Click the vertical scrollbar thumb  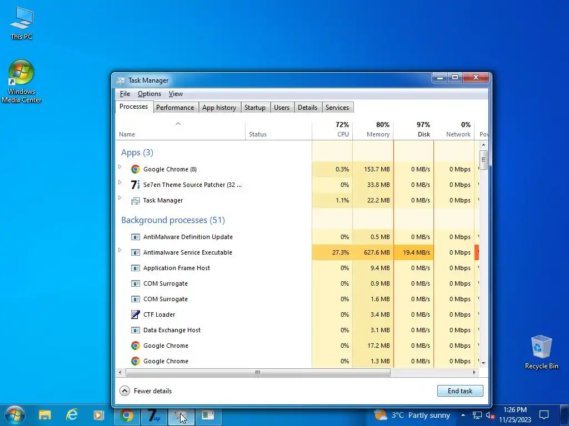[483, 160]
